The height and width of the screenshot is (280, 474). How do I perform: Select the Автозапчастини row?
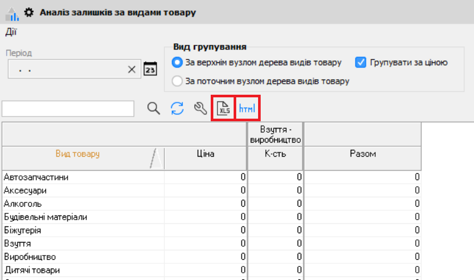tap(212, 177)
